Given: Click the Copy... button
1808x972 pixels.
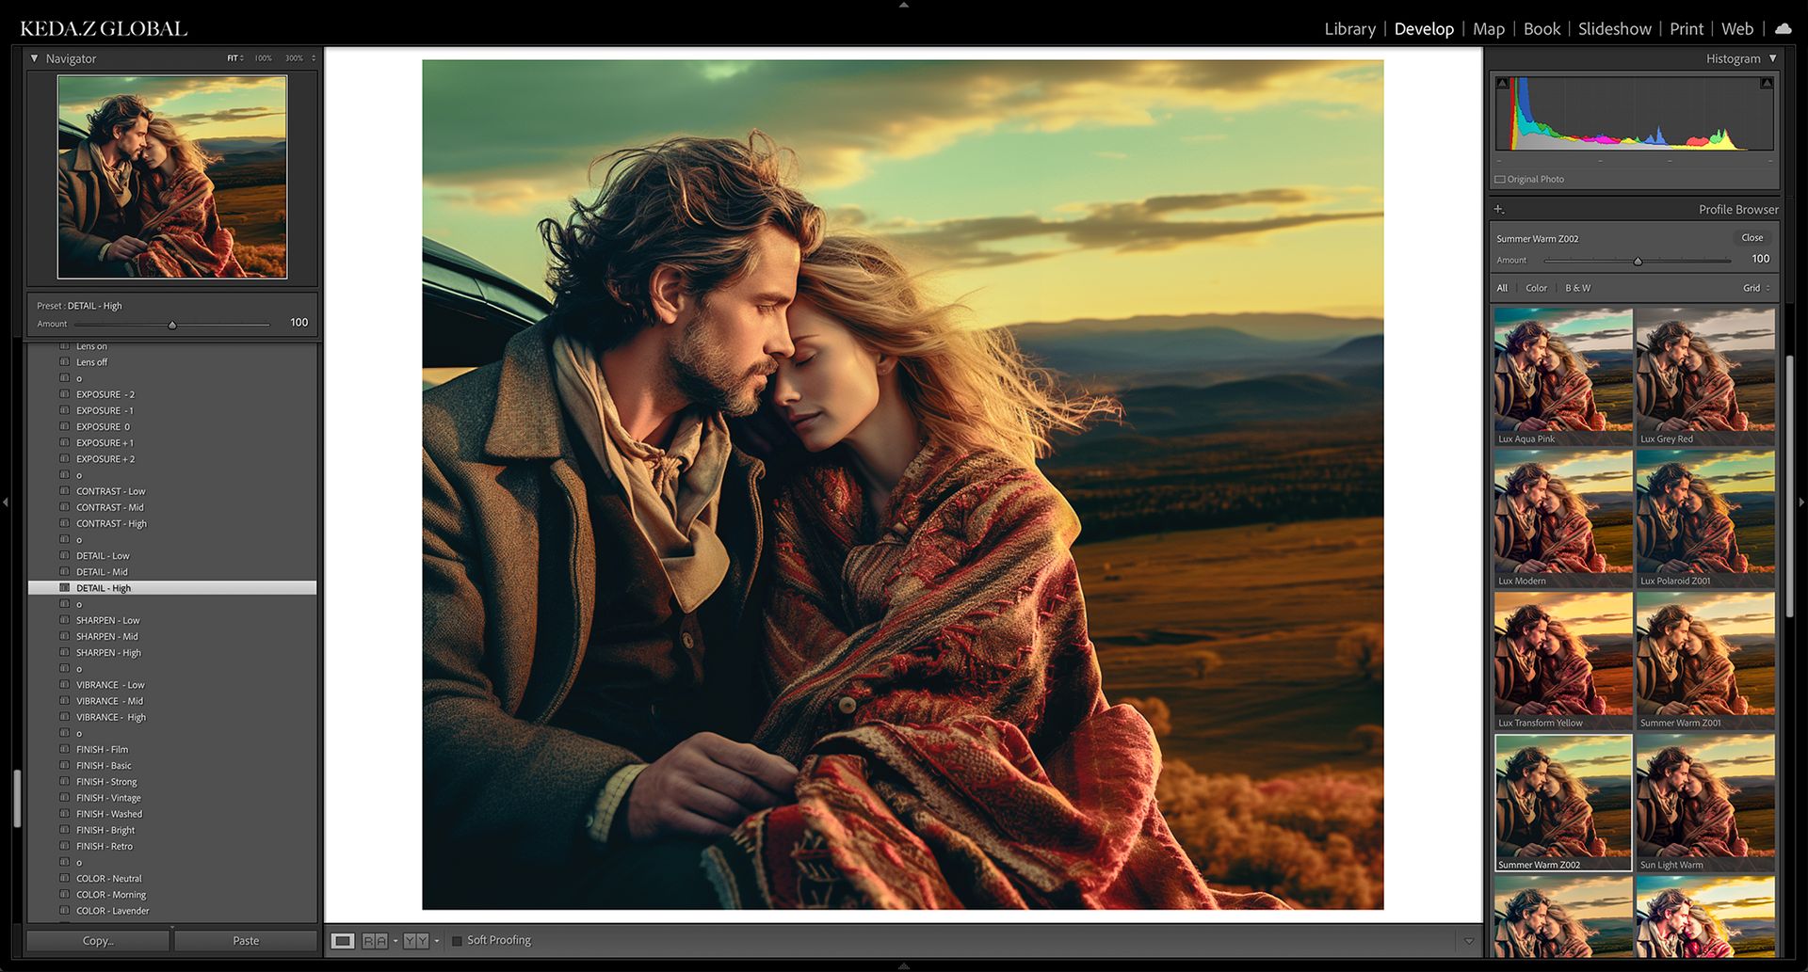Looking at the screenshot, I should coord(98,941).
